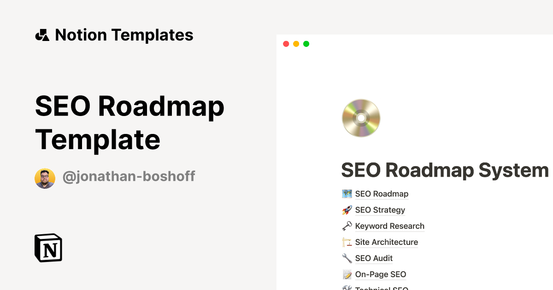The image size is (553, 290).
Task: Go to the Keyword Research page
Action: click(x=389, y=226)
